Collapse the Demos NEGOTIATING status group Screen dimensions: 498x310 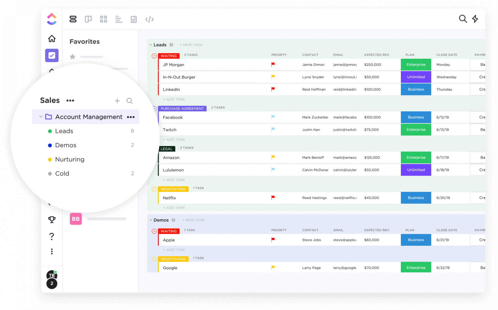154,259
